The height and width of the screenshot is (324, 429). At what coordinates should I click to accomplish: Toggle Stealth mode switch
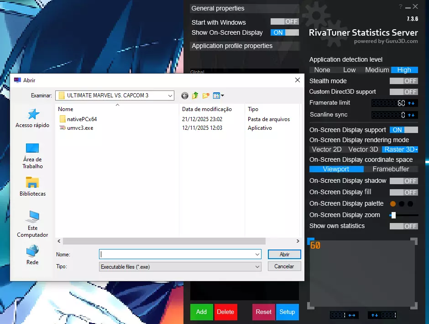[x=404, y=81]
